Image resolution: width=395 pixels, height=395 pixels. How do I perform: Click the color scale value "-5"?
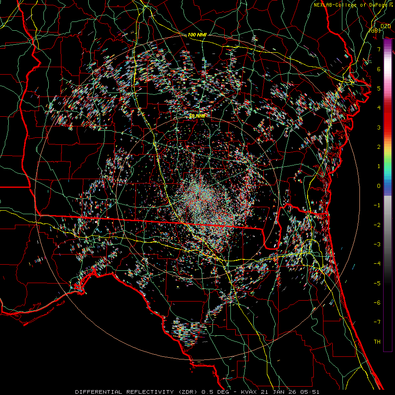click(377, 284)
